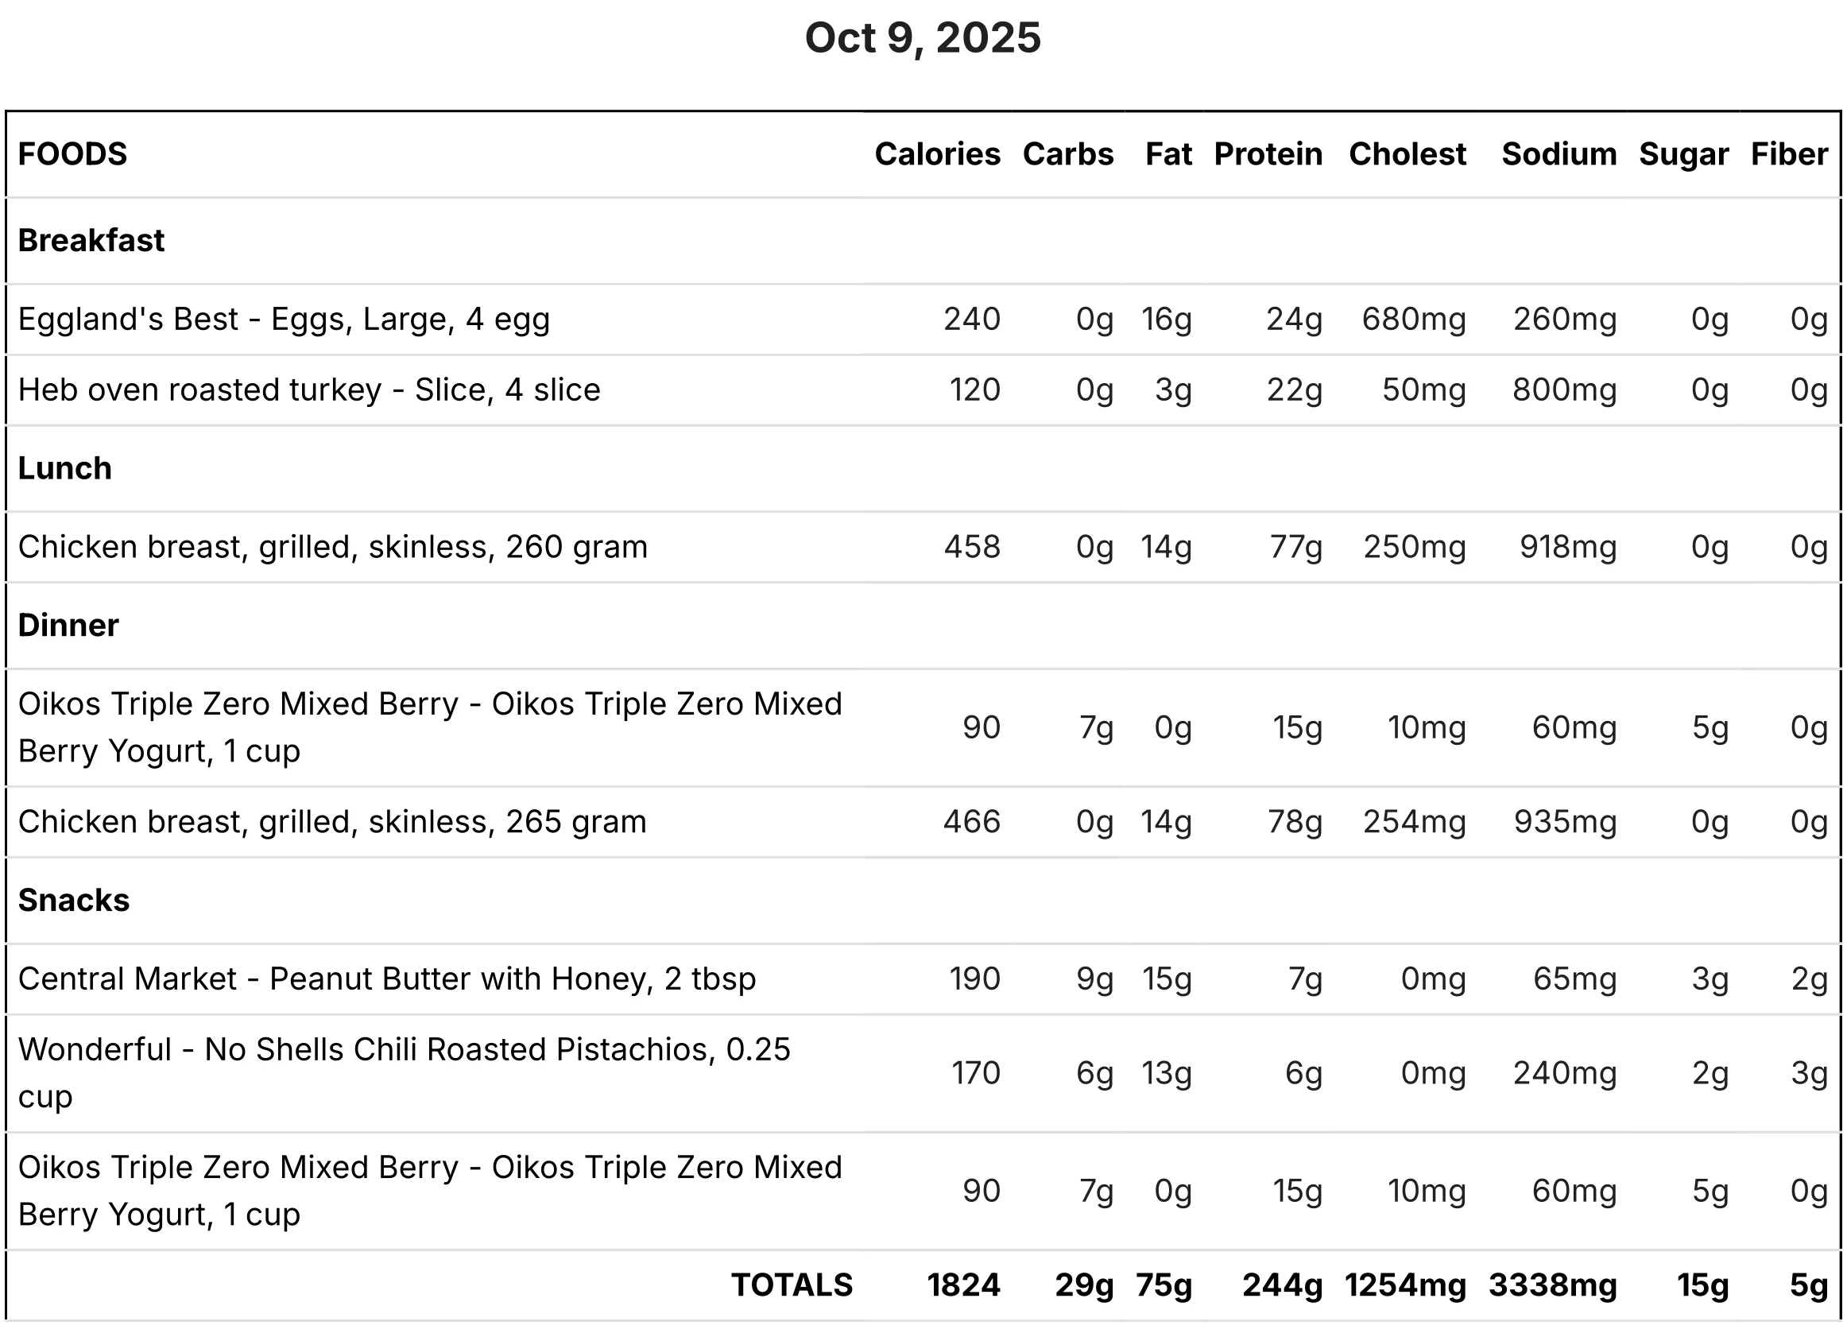Viewport: 1847px width, 1337px height.
Task: Click the Central Market Peanut Butter entry
Action: pos(387,979)
